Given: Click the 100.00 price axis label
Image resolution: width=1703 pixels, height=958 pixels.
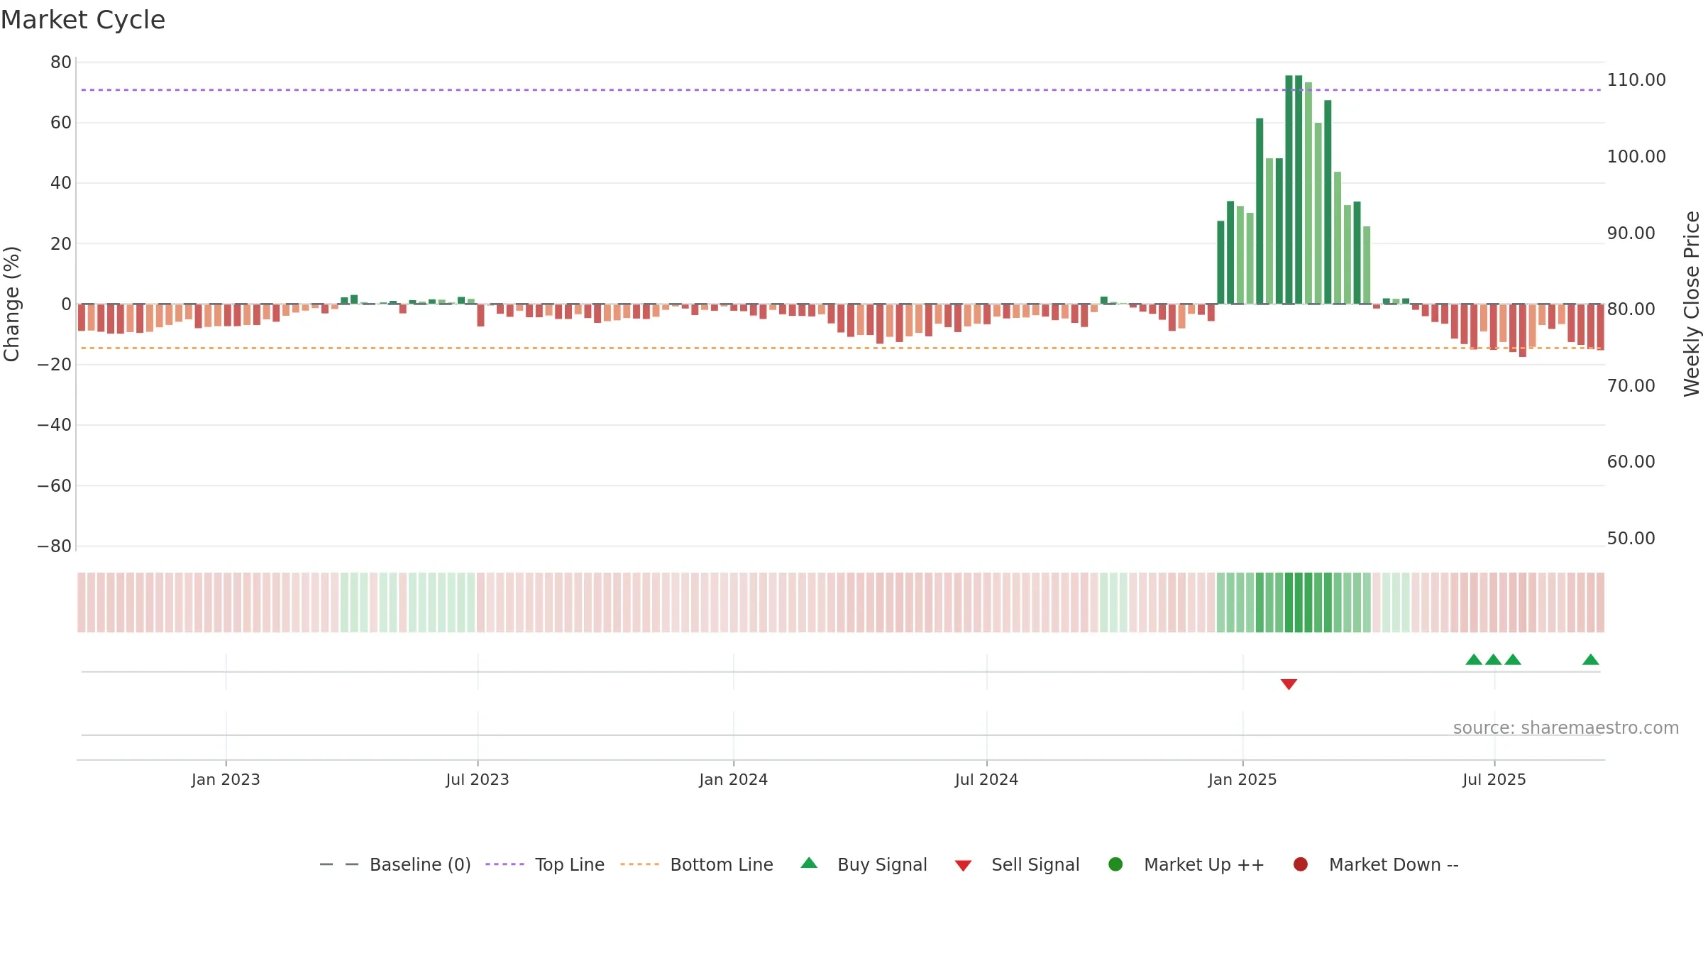Looking at the screenshot, I should coord(1636,156).
